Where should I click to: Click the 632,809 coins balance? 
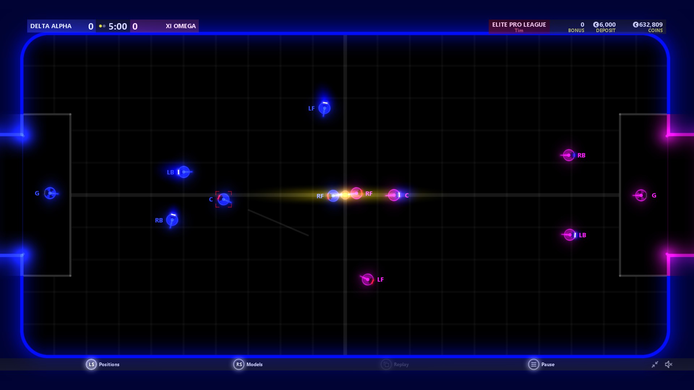[x=649, y=25]
